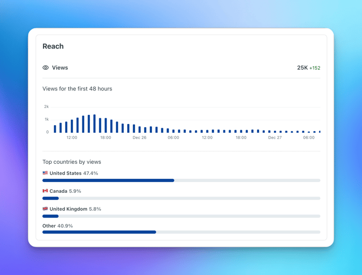Click the tallest bar in views chart

tap(95, 124)
